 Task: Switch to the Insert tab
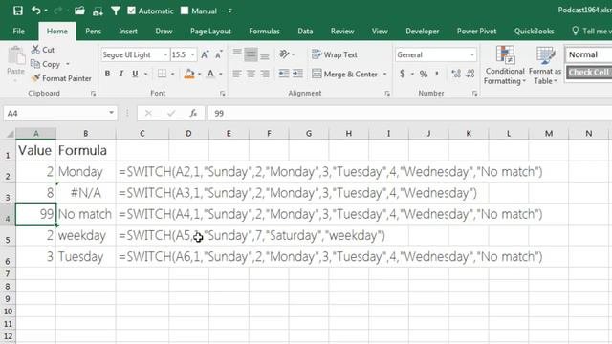(128, 32)
